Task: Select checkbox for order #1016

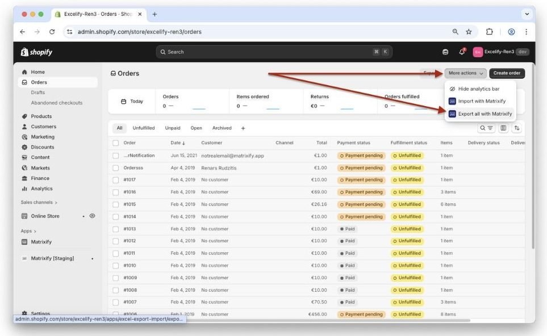Action: [115, 192]
